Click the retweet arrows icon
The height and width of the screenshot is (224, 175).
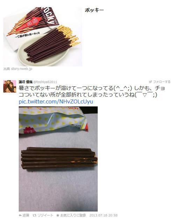pos(34,215)
